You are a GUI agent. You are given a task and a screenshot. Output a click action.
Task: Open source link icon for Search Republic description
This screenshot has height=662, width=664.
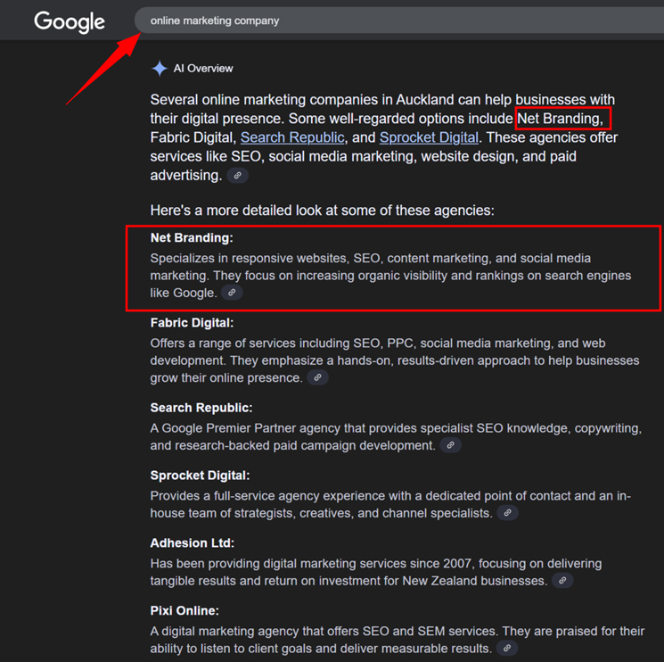coord(451,445)
